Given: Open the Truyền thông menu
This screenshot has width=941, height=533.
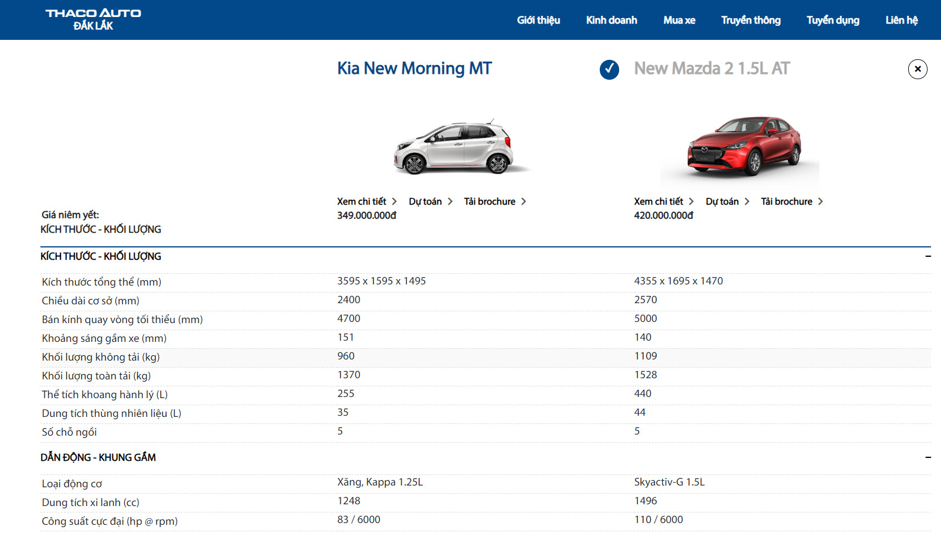Looking at the screenshot, I should point(750,20).
